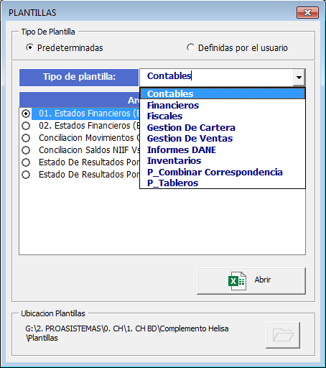This screenshot has height=368, width=326.
Task: Choose the 02. Estados Financieros radio option
Action: coord(26,126)
